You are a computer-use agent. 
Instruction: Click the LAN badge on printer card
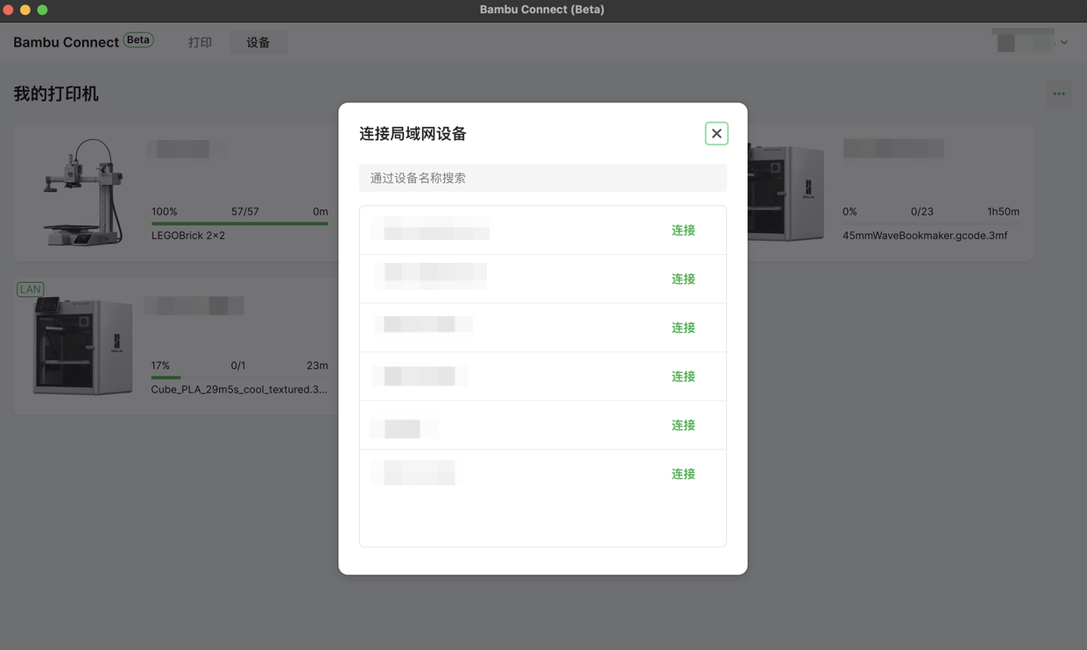[x=31, y=289]
